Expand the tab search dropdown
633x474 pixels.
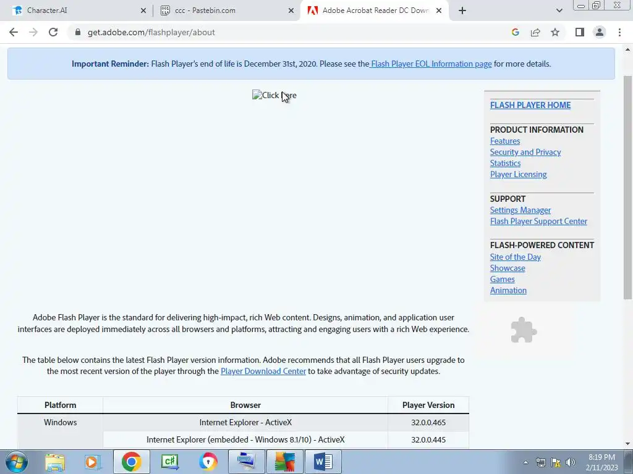[559, 11]
